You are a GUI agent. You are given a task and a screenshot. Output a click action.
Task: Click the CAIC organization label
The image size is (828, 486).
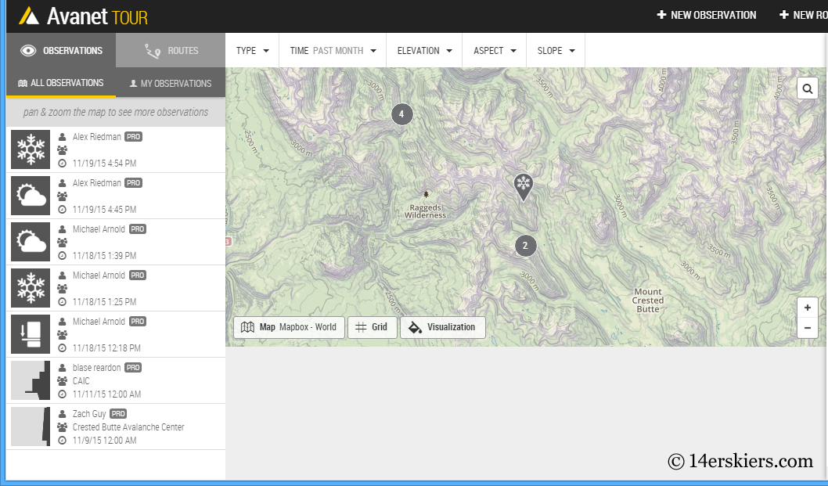(x=81, y=381)
